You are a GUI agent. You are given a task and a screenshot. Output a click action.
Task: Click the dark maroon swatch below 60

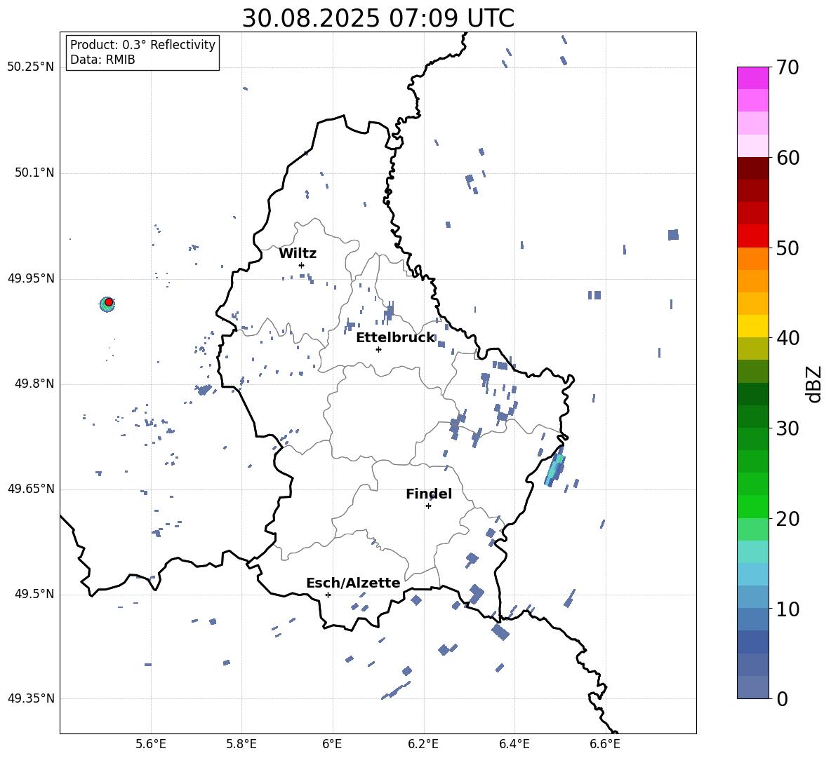click(x=752, y=168)
